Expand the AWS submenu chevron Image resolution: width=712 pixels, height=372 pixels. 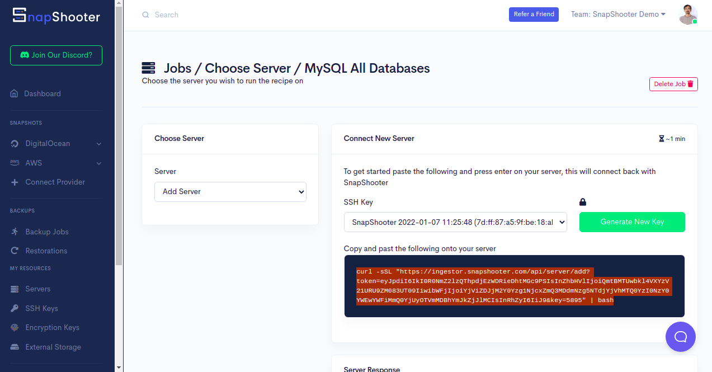[x=99, y=163]
